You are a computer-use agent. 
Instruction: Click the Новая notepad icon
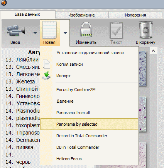49,30
